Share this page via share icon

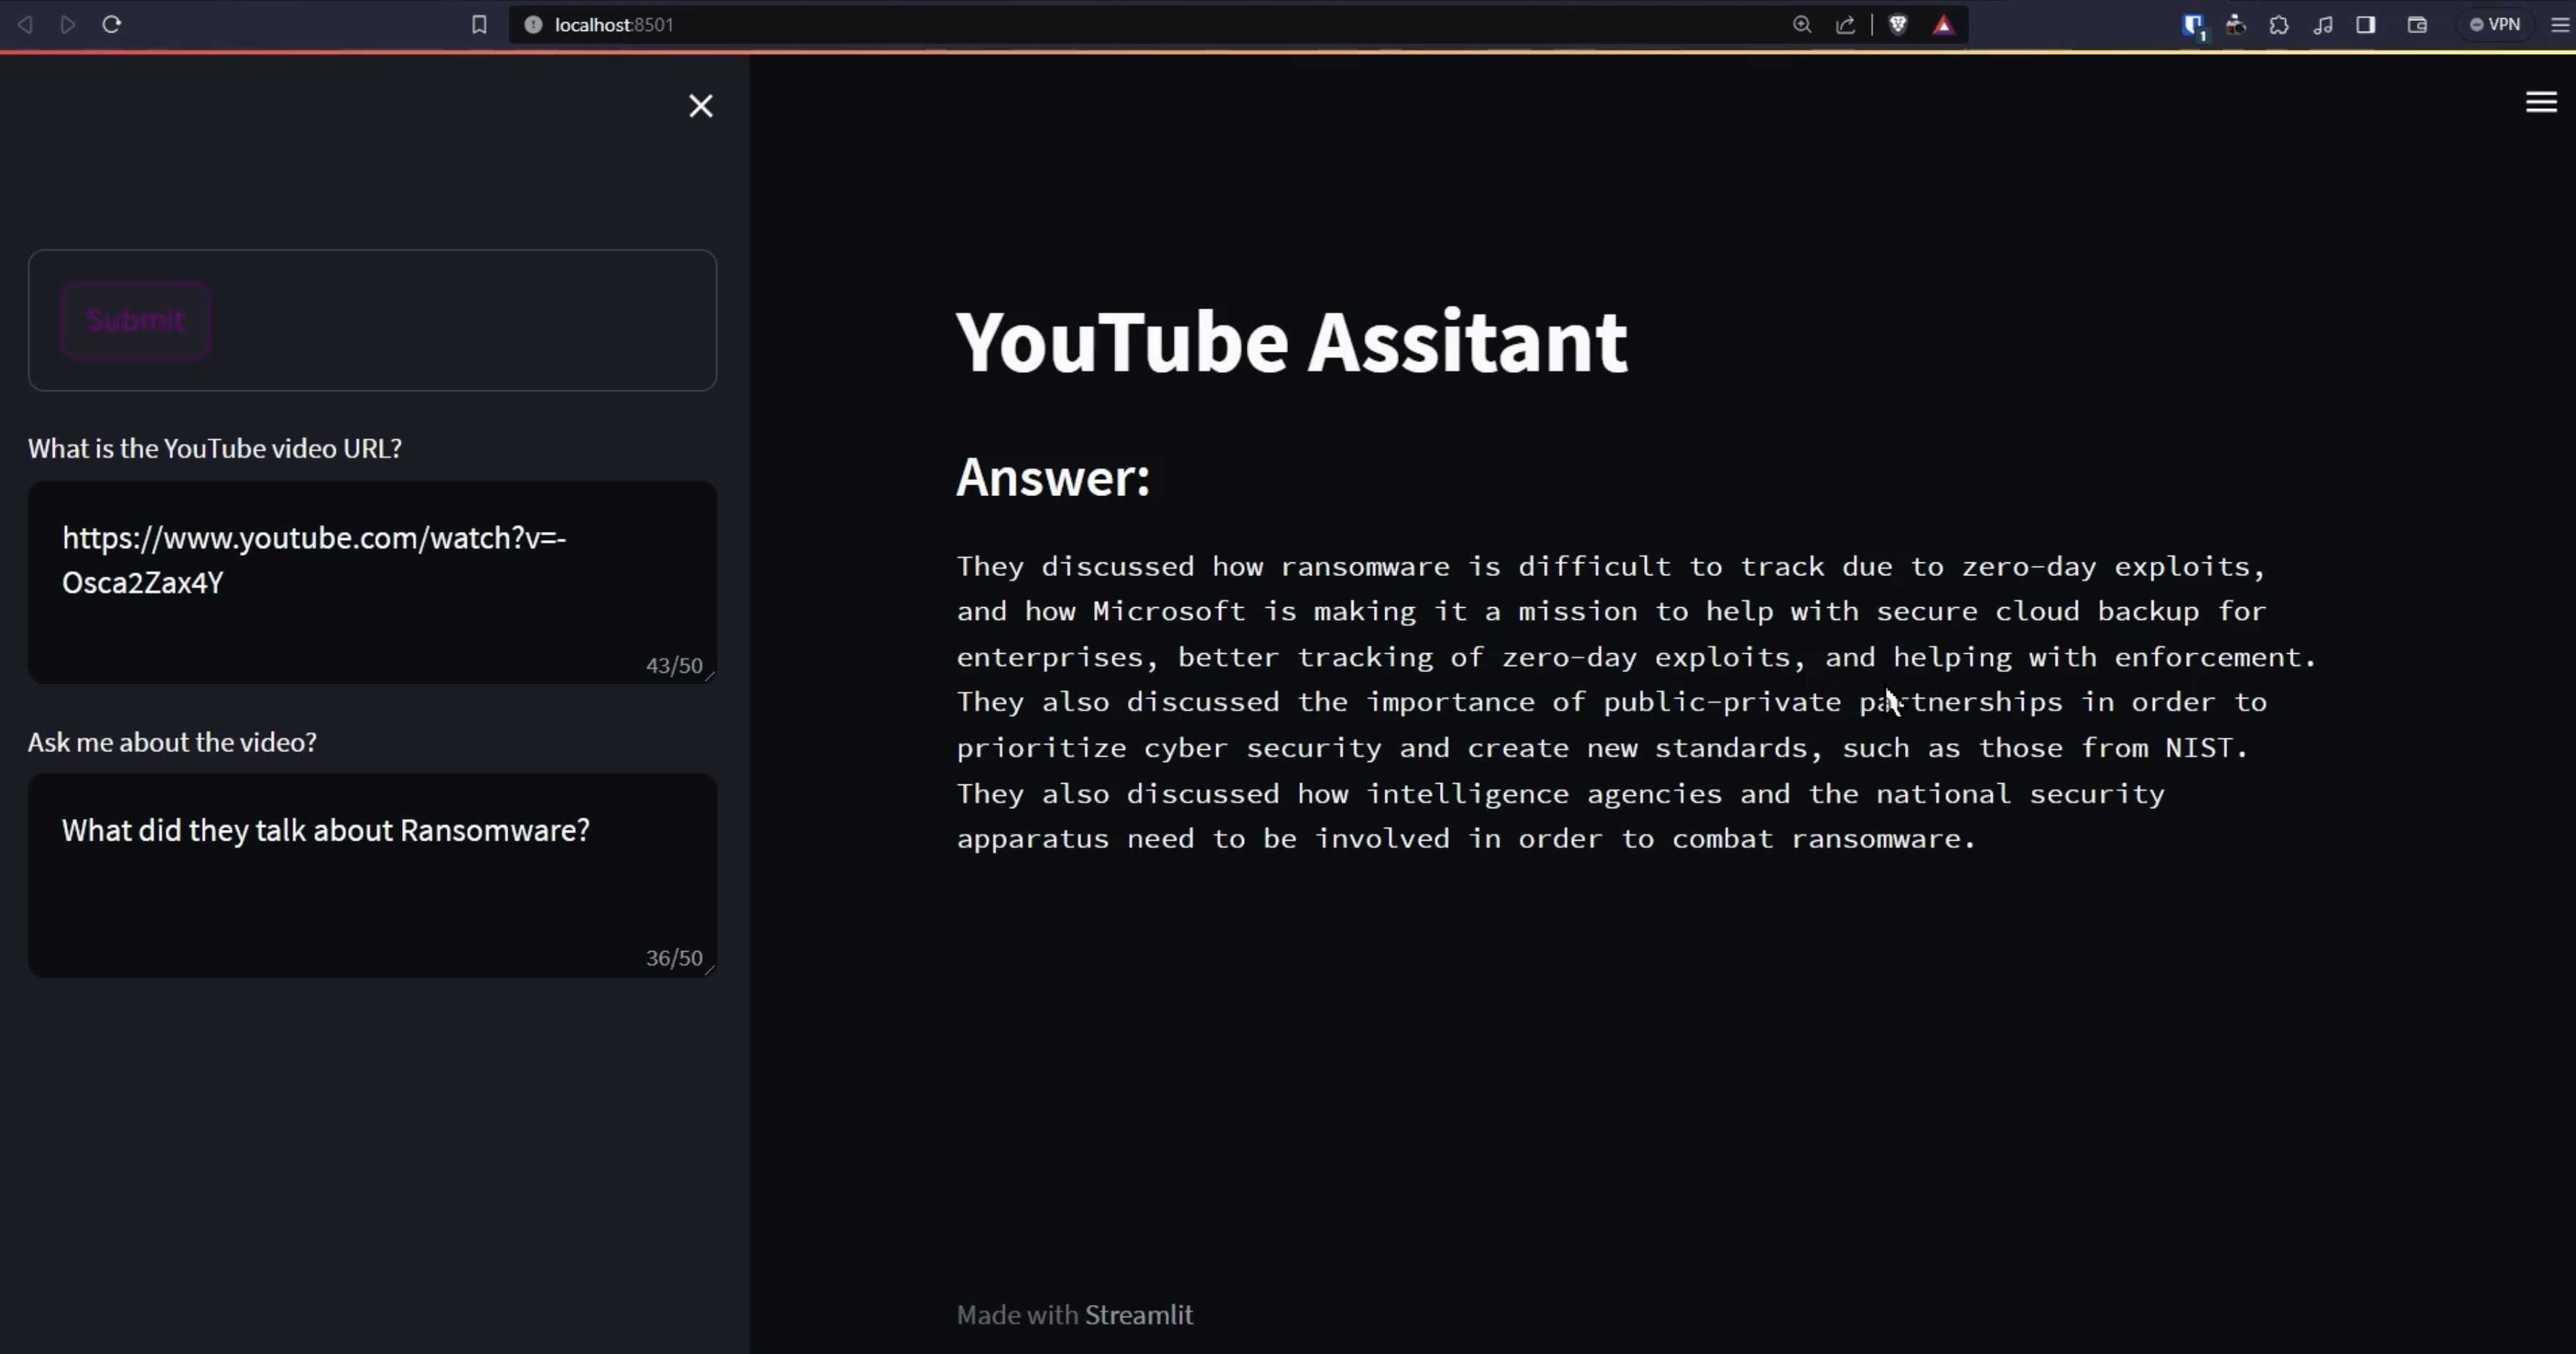click(x=1846, y=25)
